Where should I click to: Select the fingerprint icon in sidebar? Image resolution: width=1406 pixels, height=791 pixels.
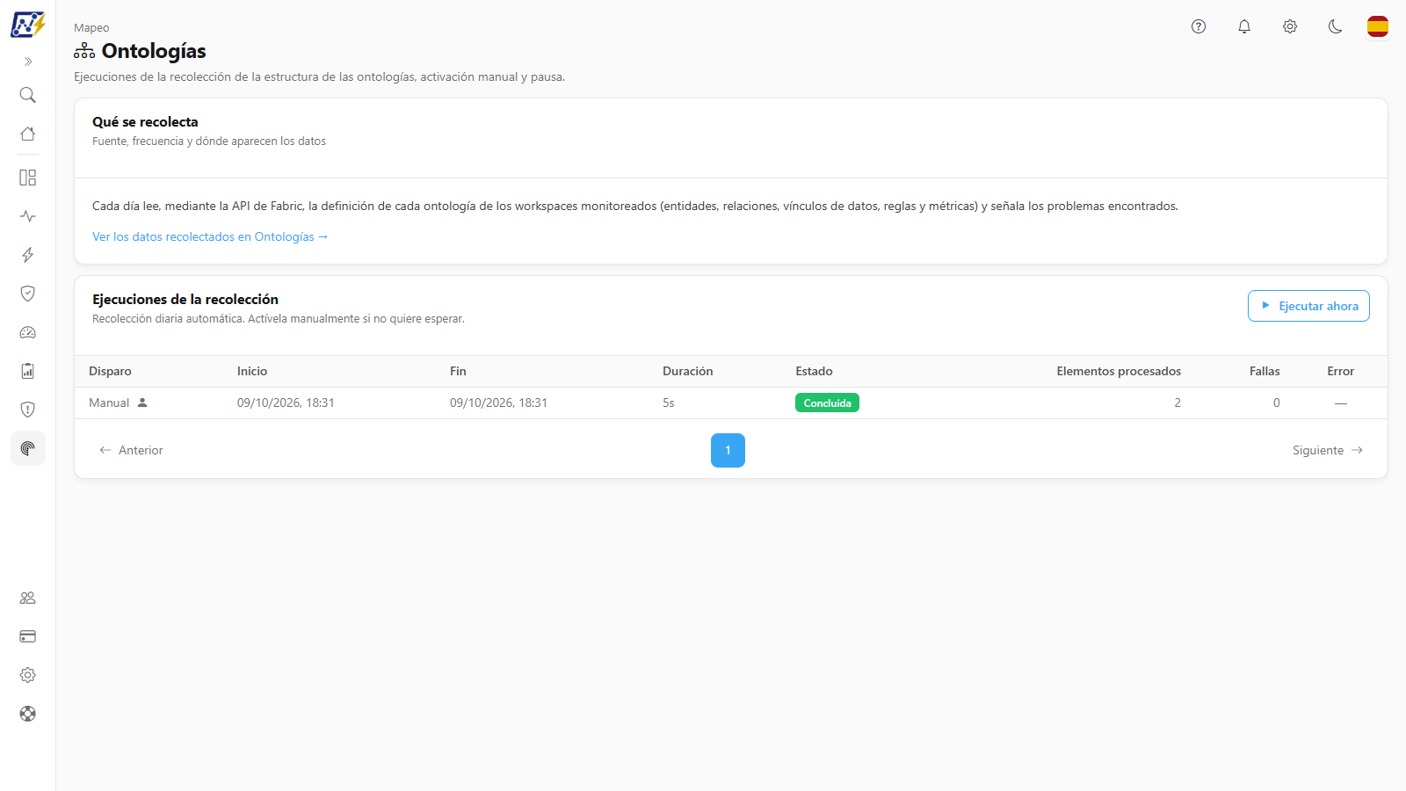tap(28, 448)
